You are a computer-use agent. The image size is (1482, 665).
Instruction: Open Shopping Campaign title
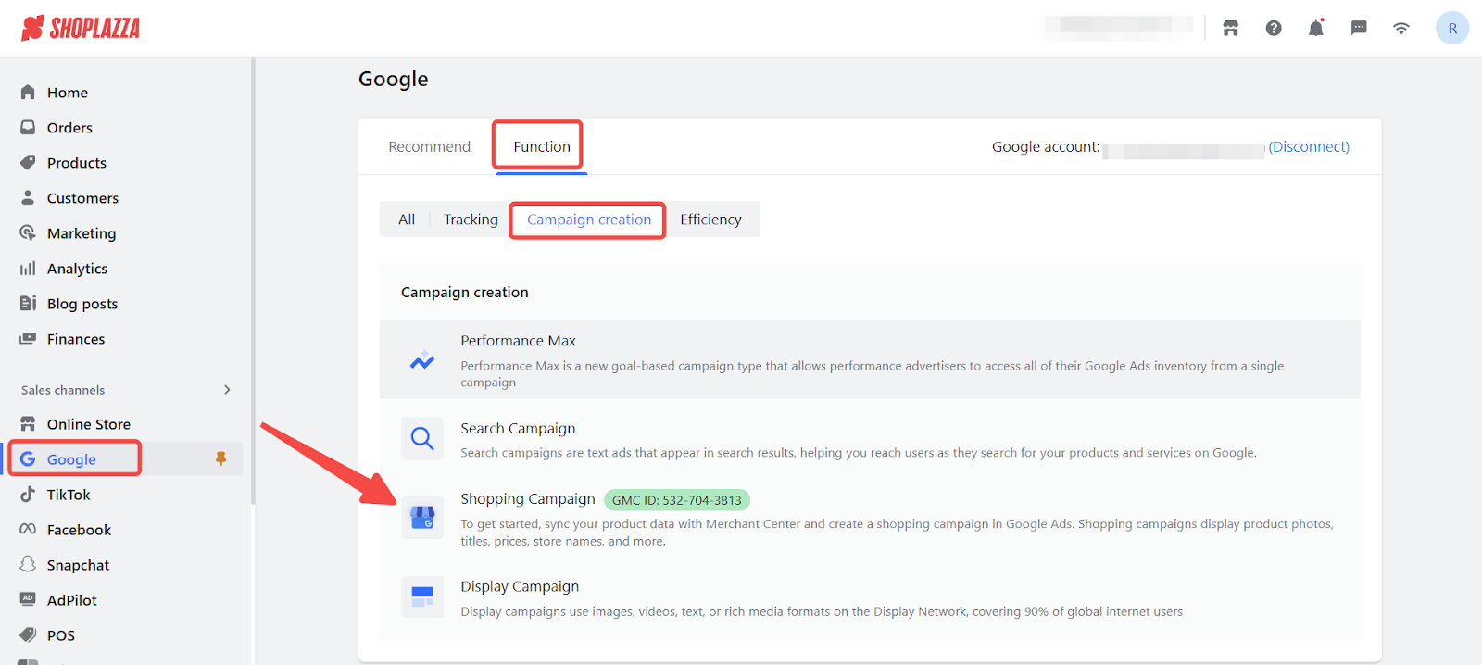coord(528,498)
